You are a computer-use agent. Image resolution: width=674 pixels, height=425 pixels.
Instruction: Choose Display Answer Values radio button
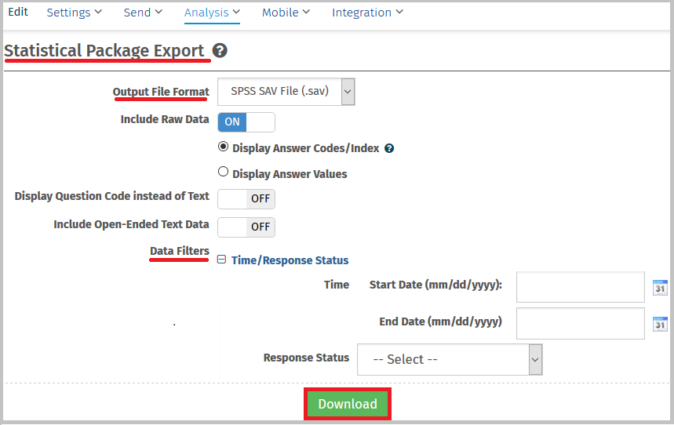point(223,172)
